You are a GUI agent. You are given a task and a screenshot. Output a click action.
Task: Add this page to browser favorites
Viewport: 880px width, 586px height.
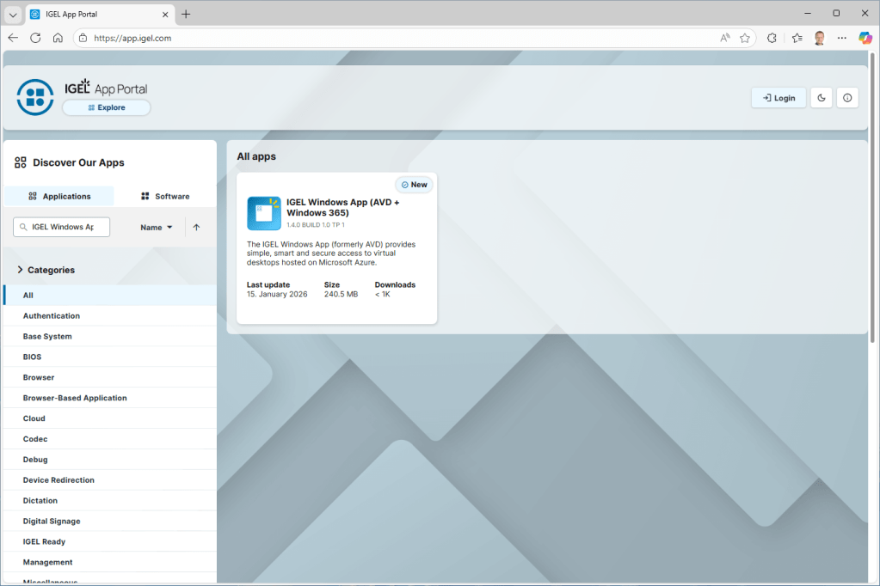click(x=745, y=38)
